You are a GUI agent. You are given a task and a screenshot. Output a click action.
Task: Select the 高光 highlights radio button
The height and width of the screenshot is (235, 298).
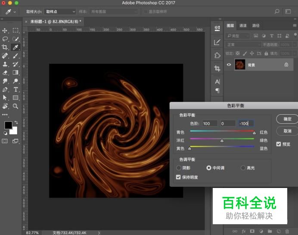pos(243,168)
